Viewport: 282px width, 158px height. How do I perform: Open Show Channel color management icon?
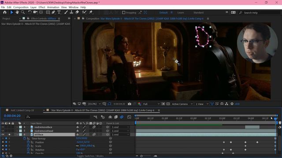139,104
